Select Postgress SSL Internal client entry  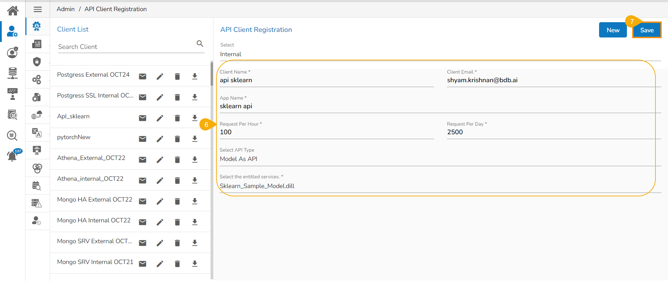[x=95, y=96]
